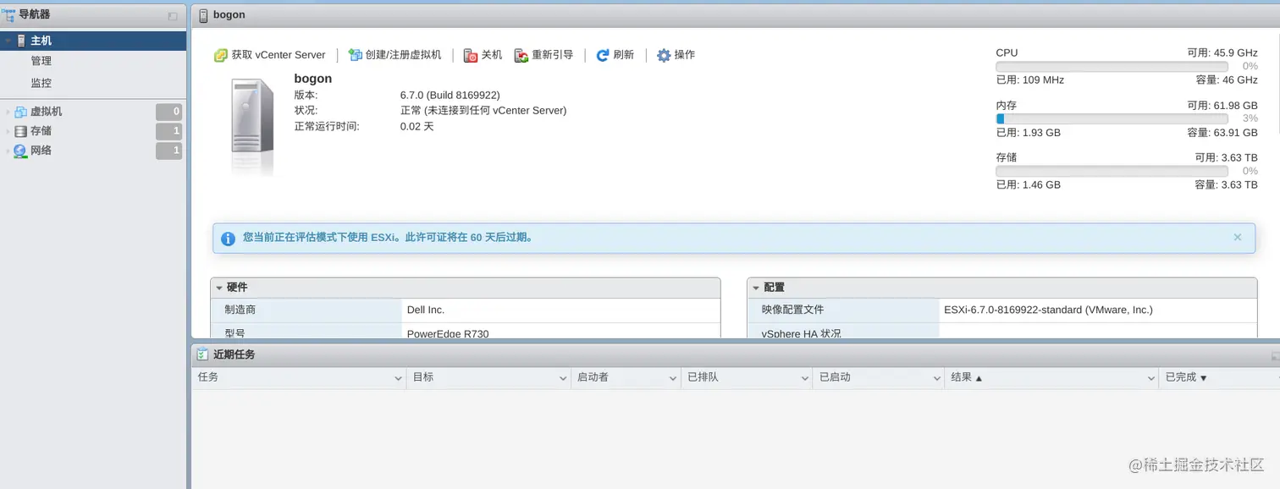Click the blue Refresh arrow icon
1280x489 pixels.
tap(603, 55)
